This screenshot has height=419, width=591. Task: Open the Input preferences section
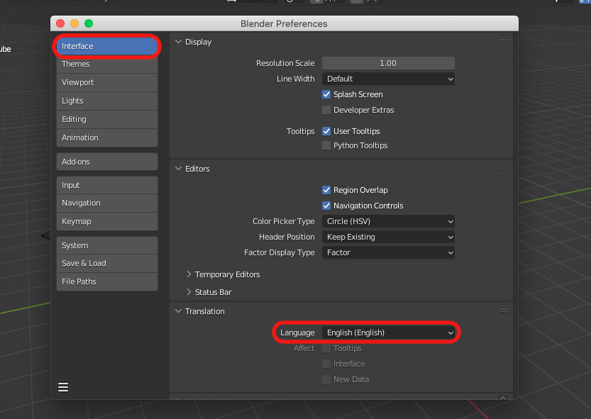(x=107, y=185)
